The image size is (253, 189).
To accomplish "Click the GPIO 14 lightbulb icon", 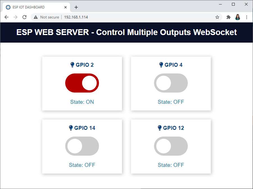I will (x=71, y=128).
